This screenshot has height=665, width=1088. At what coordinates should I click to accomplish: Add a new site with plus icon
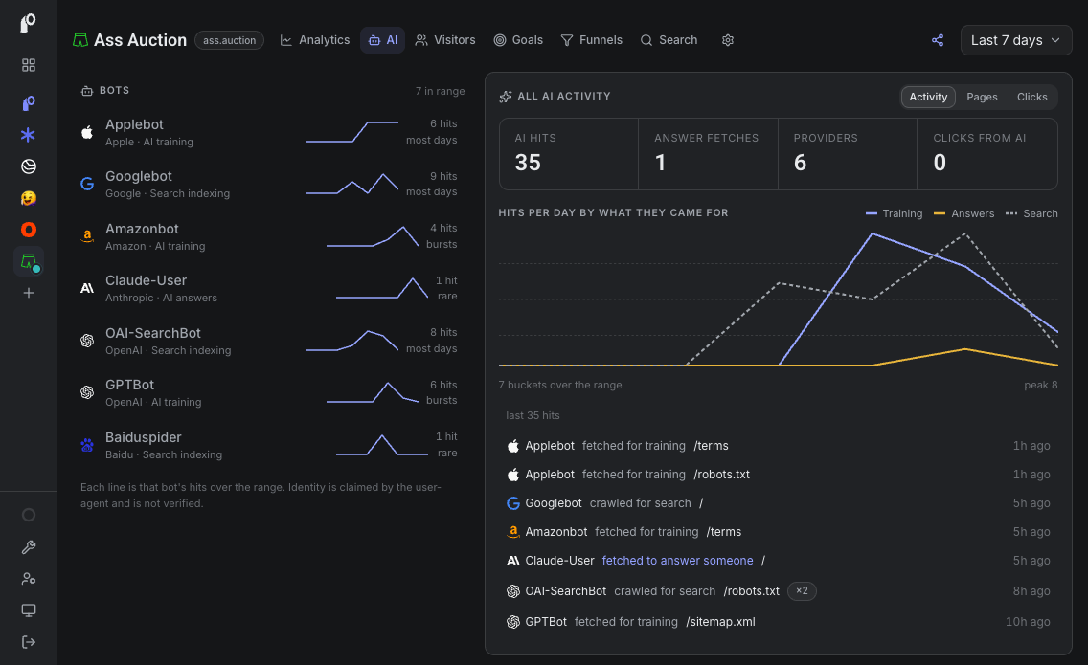click(29, 294)
